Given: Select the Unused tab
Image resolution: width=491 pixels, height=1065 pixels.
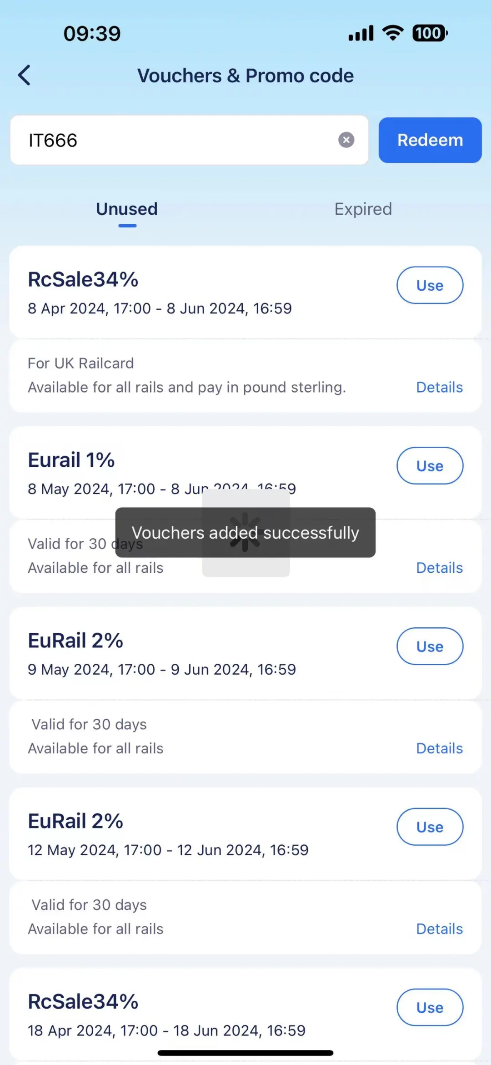Looking at the screenshot, I should [127, 209].
